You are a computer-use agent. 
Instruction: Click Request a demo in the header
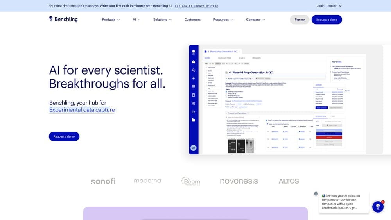pos(326,20)
